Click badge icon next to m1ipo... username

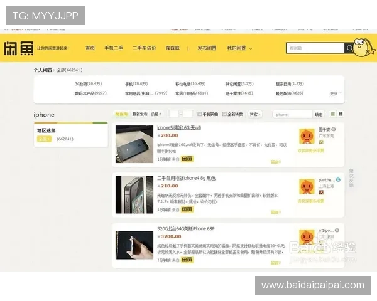[x=337, y=230]
